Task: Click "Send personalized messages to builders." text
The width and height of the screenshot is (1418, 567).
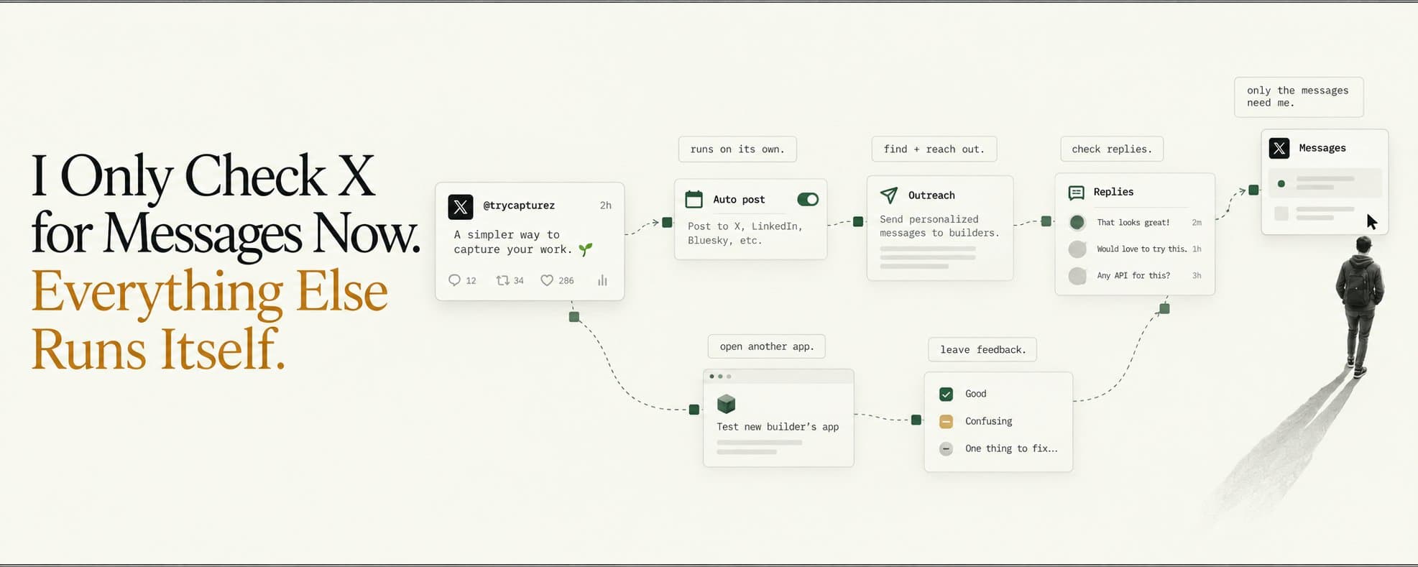Action: click(x=939, y=226)
